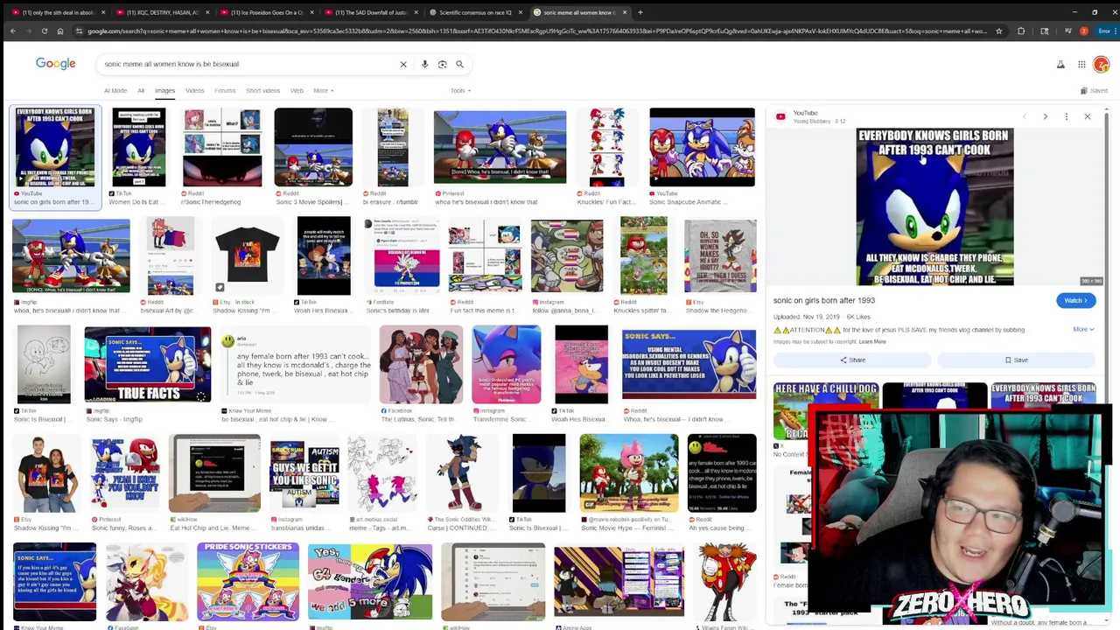Close the 'Ice Poseidon Goes On' tab
The image size is (1120, 630).
coord(312,12)
